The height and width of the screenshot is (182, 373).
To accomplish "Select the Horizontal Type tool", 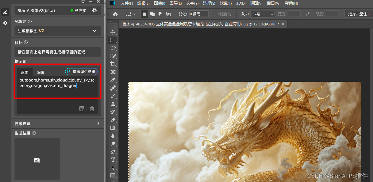I will tap(113, 160).
